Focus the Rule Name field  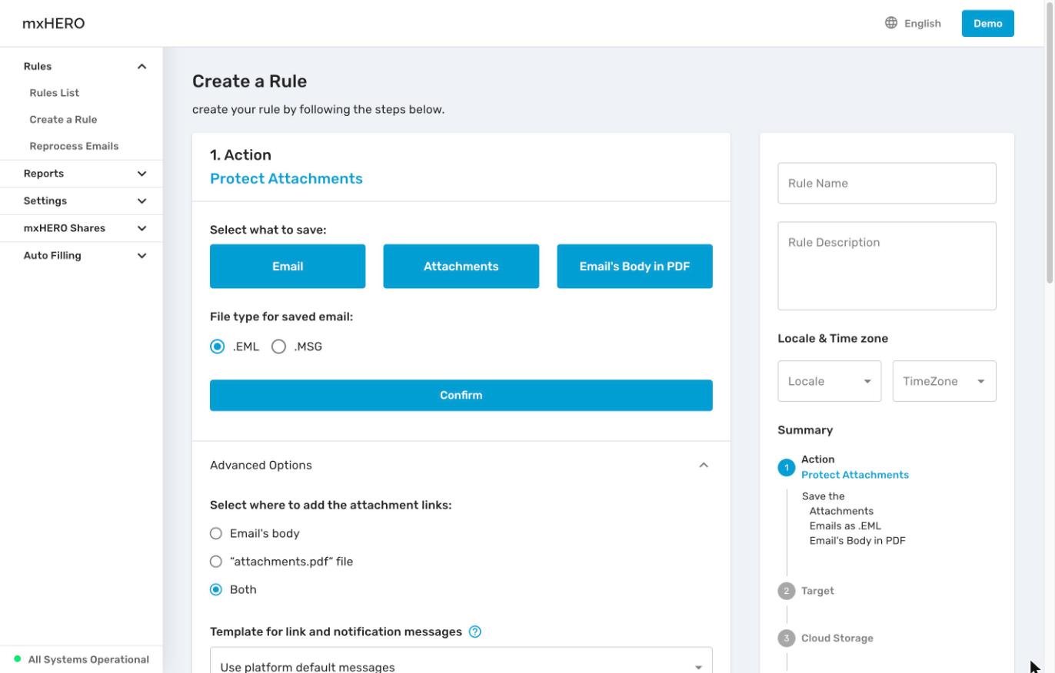887,183
